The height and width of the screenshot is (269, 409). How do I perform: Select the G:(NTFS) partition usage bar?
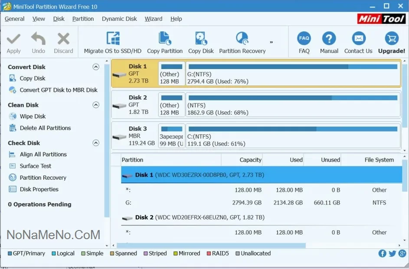(293, 67)
